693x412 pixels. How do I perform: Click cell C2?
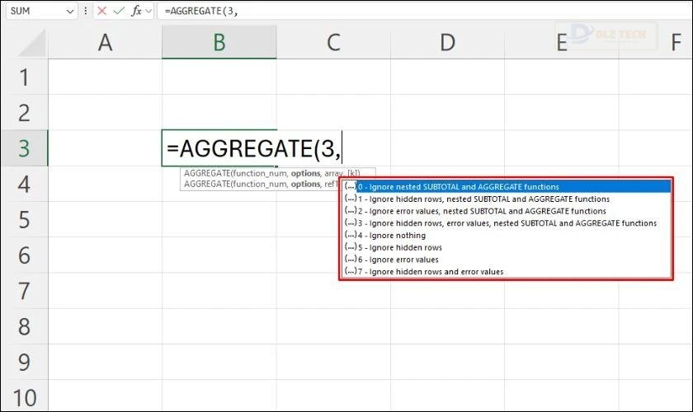click(333, 112)
